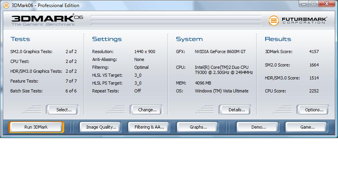Open benchmark settings with the Change... button
Image resolution: width=338 pixels, height=177 pixels.
click(x=146, y=110)
